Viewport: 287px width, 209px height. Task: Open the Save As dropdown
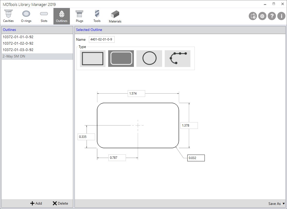coord(276,204)
